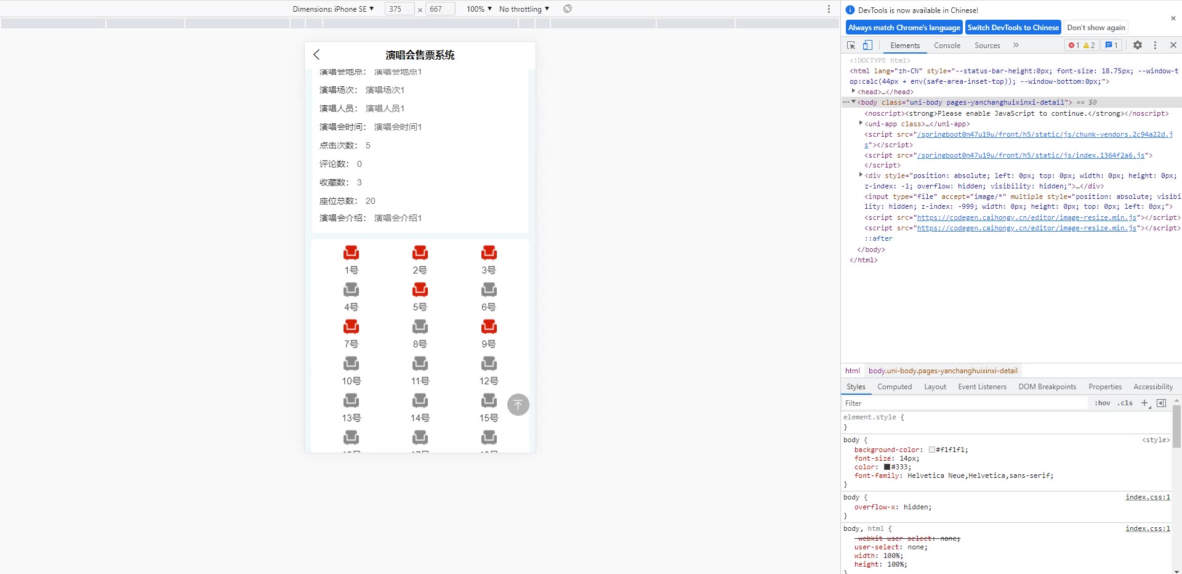Open the Dimensions iPhone SE dropdown

[x=333, y=9]
